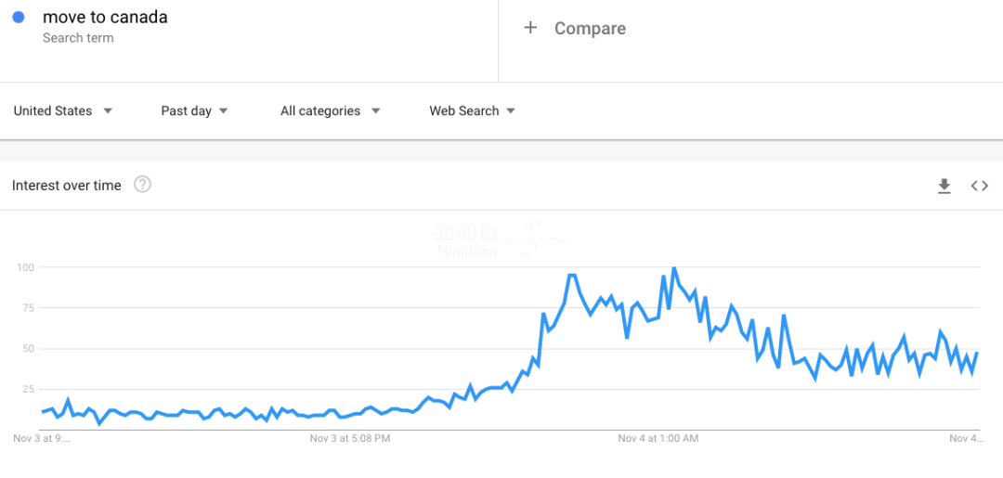Click the 100 value on the y-axis

[25, 267]
